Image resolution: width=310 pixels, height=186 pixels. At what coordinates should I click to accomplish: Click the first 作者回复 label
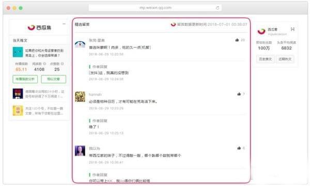pyautogui.click(x=100, y=67)
